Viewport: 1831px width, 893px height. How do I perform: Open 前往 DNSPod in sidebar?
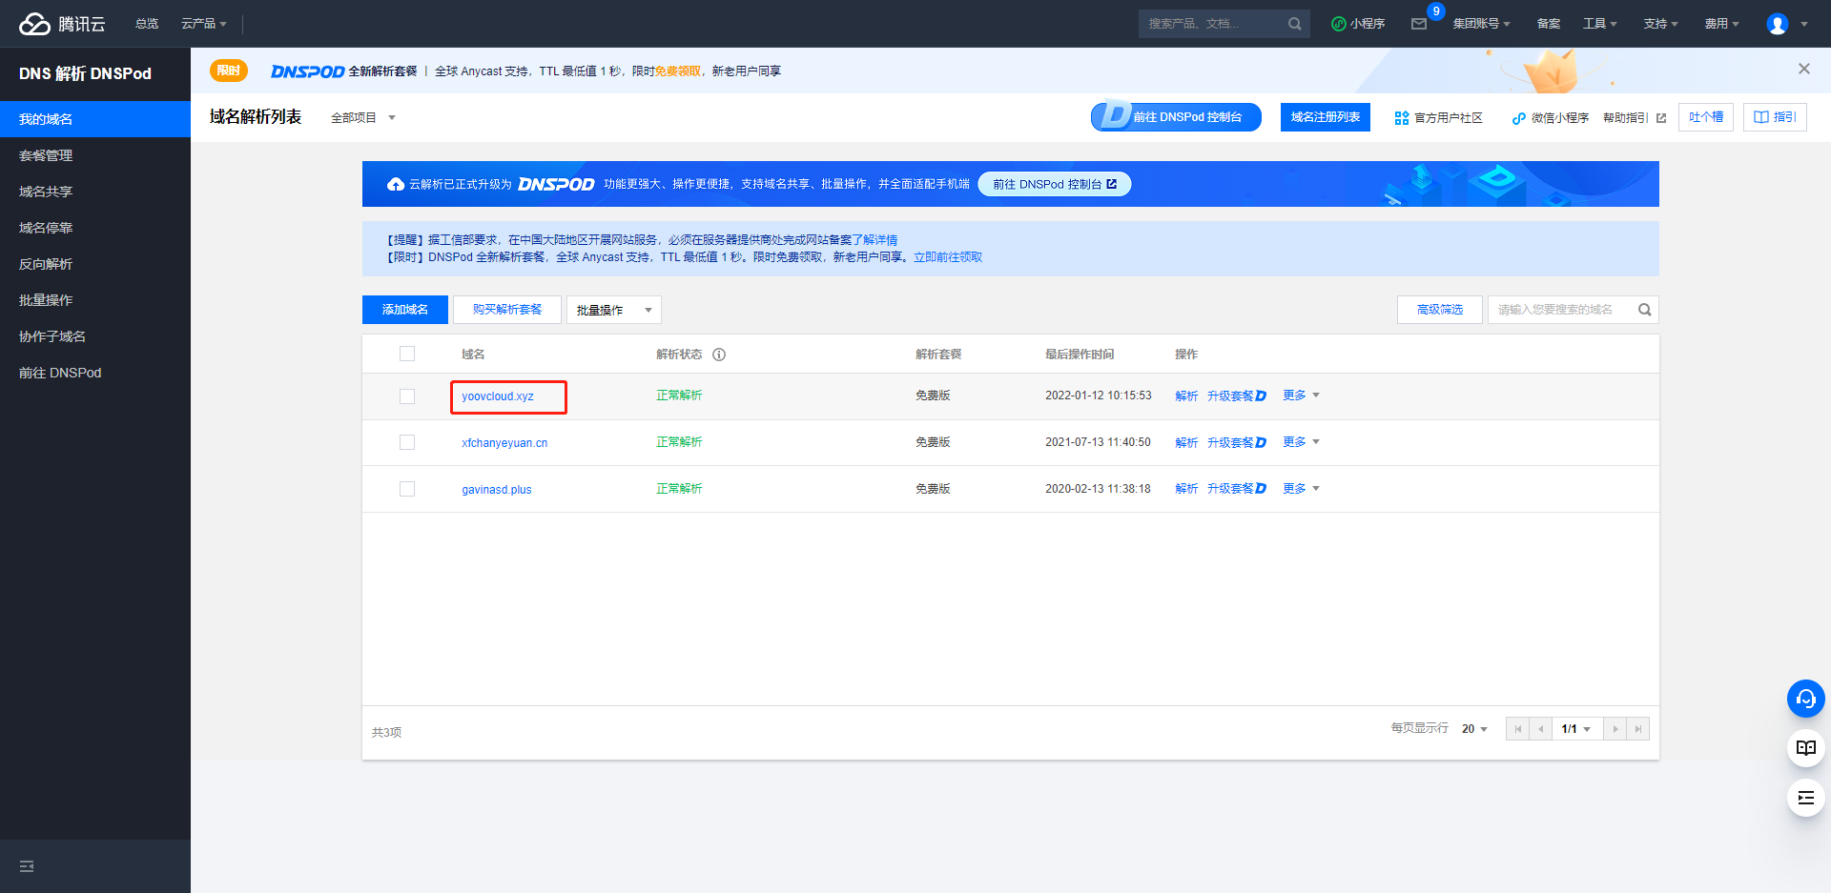(x=95, y=373)
